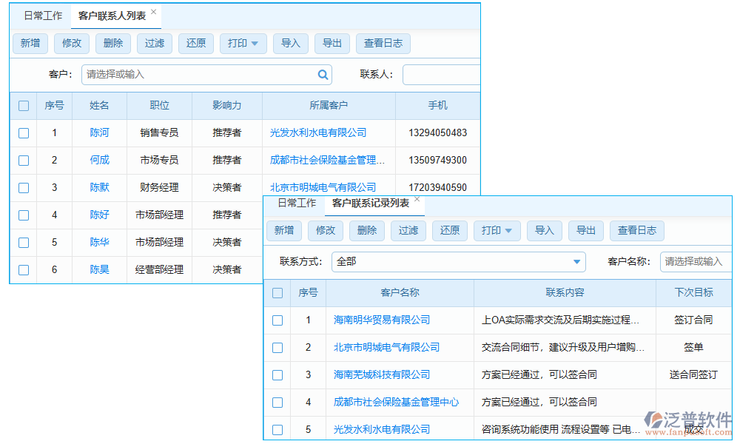Open 查看日志 in the records window
The image size is (740, 444).
point(636,230)
